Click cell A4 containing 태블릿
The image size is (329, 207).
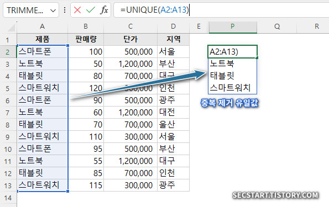coord(43,76)
